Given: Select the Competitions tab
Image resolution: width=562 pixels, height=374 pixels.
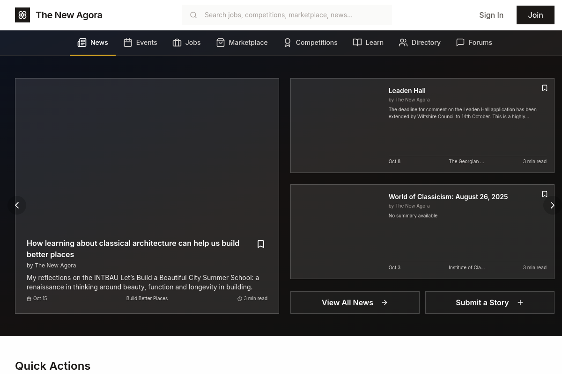Looking at the screenshot, I should click(310, 43).
